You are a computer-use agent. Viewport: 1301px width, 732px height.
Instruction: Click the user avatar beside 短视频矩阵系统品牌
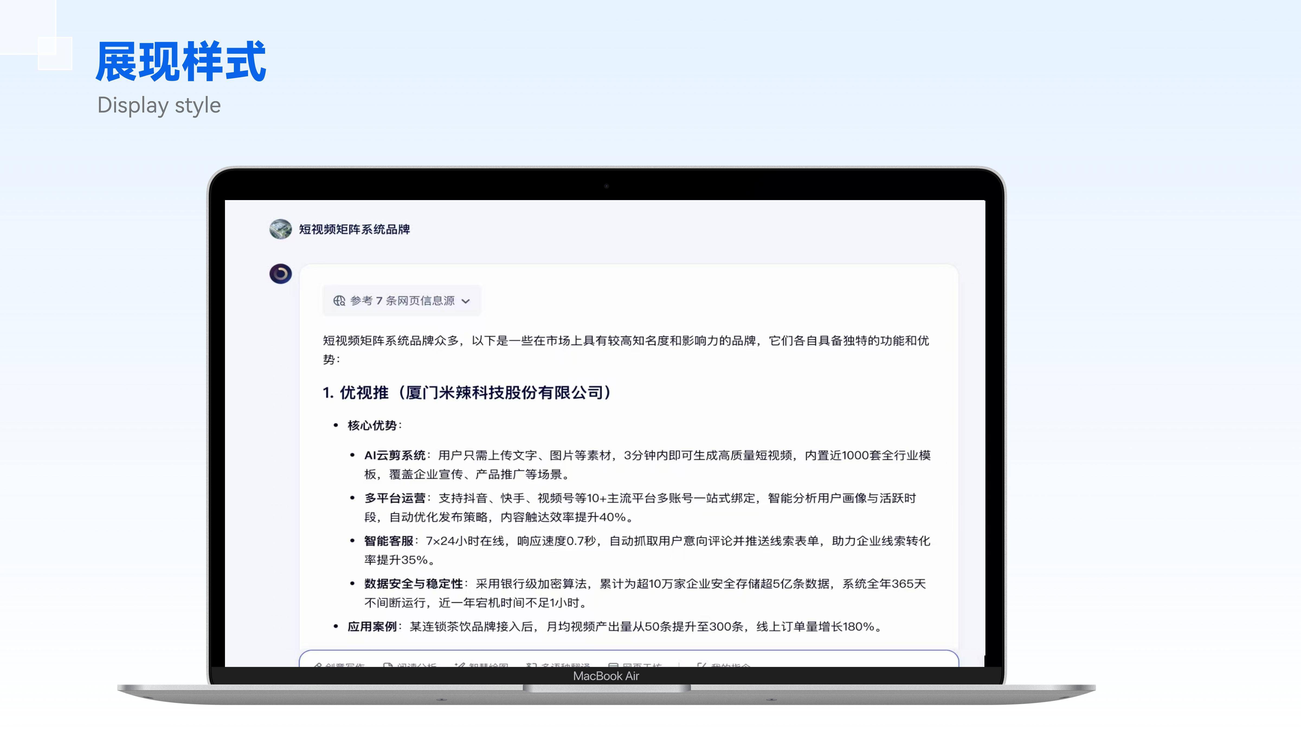[x=280, y=229]
